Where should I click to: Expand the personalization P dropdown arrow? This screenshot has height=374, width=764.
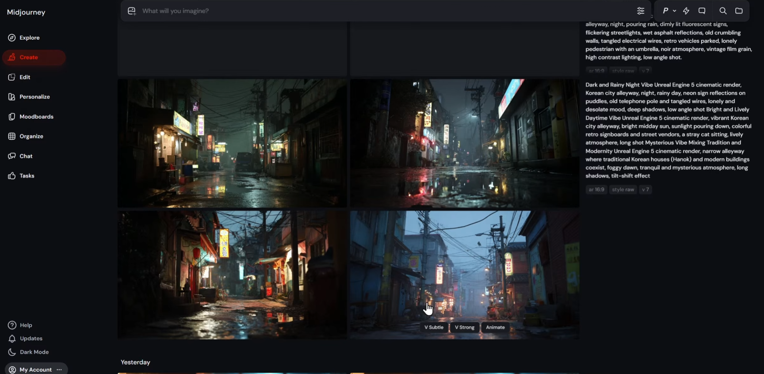(674, 11)
